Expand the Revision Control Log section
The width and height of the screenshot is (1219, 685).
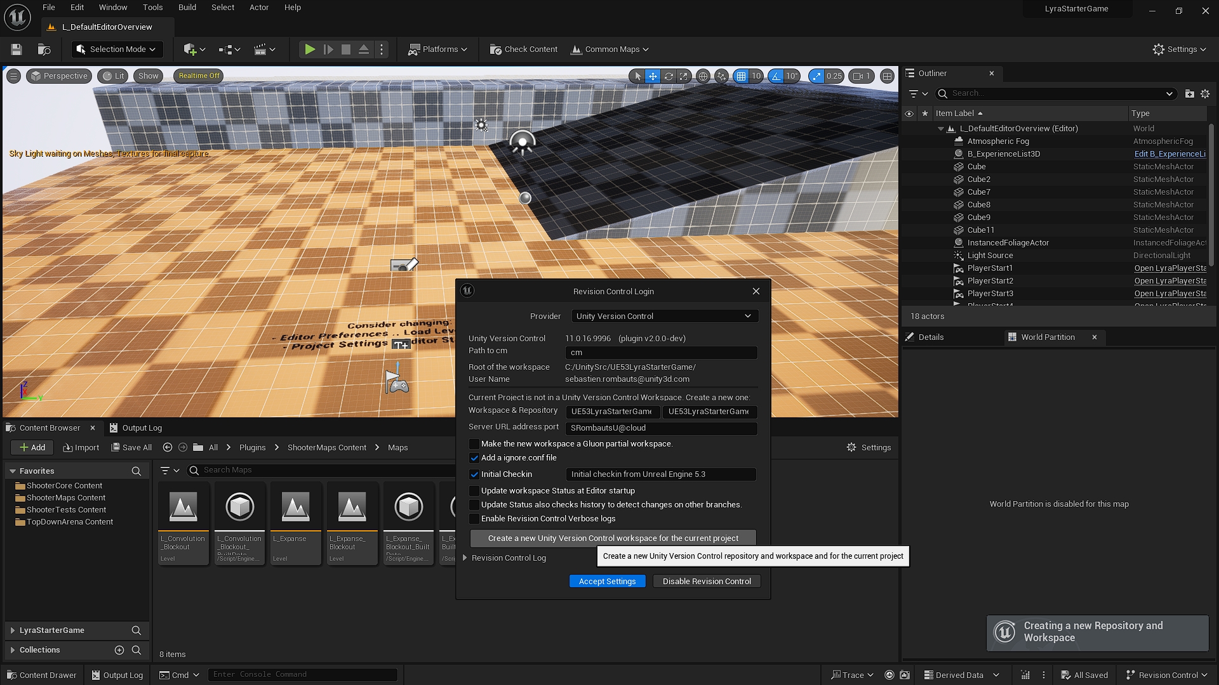click(465, 558)
